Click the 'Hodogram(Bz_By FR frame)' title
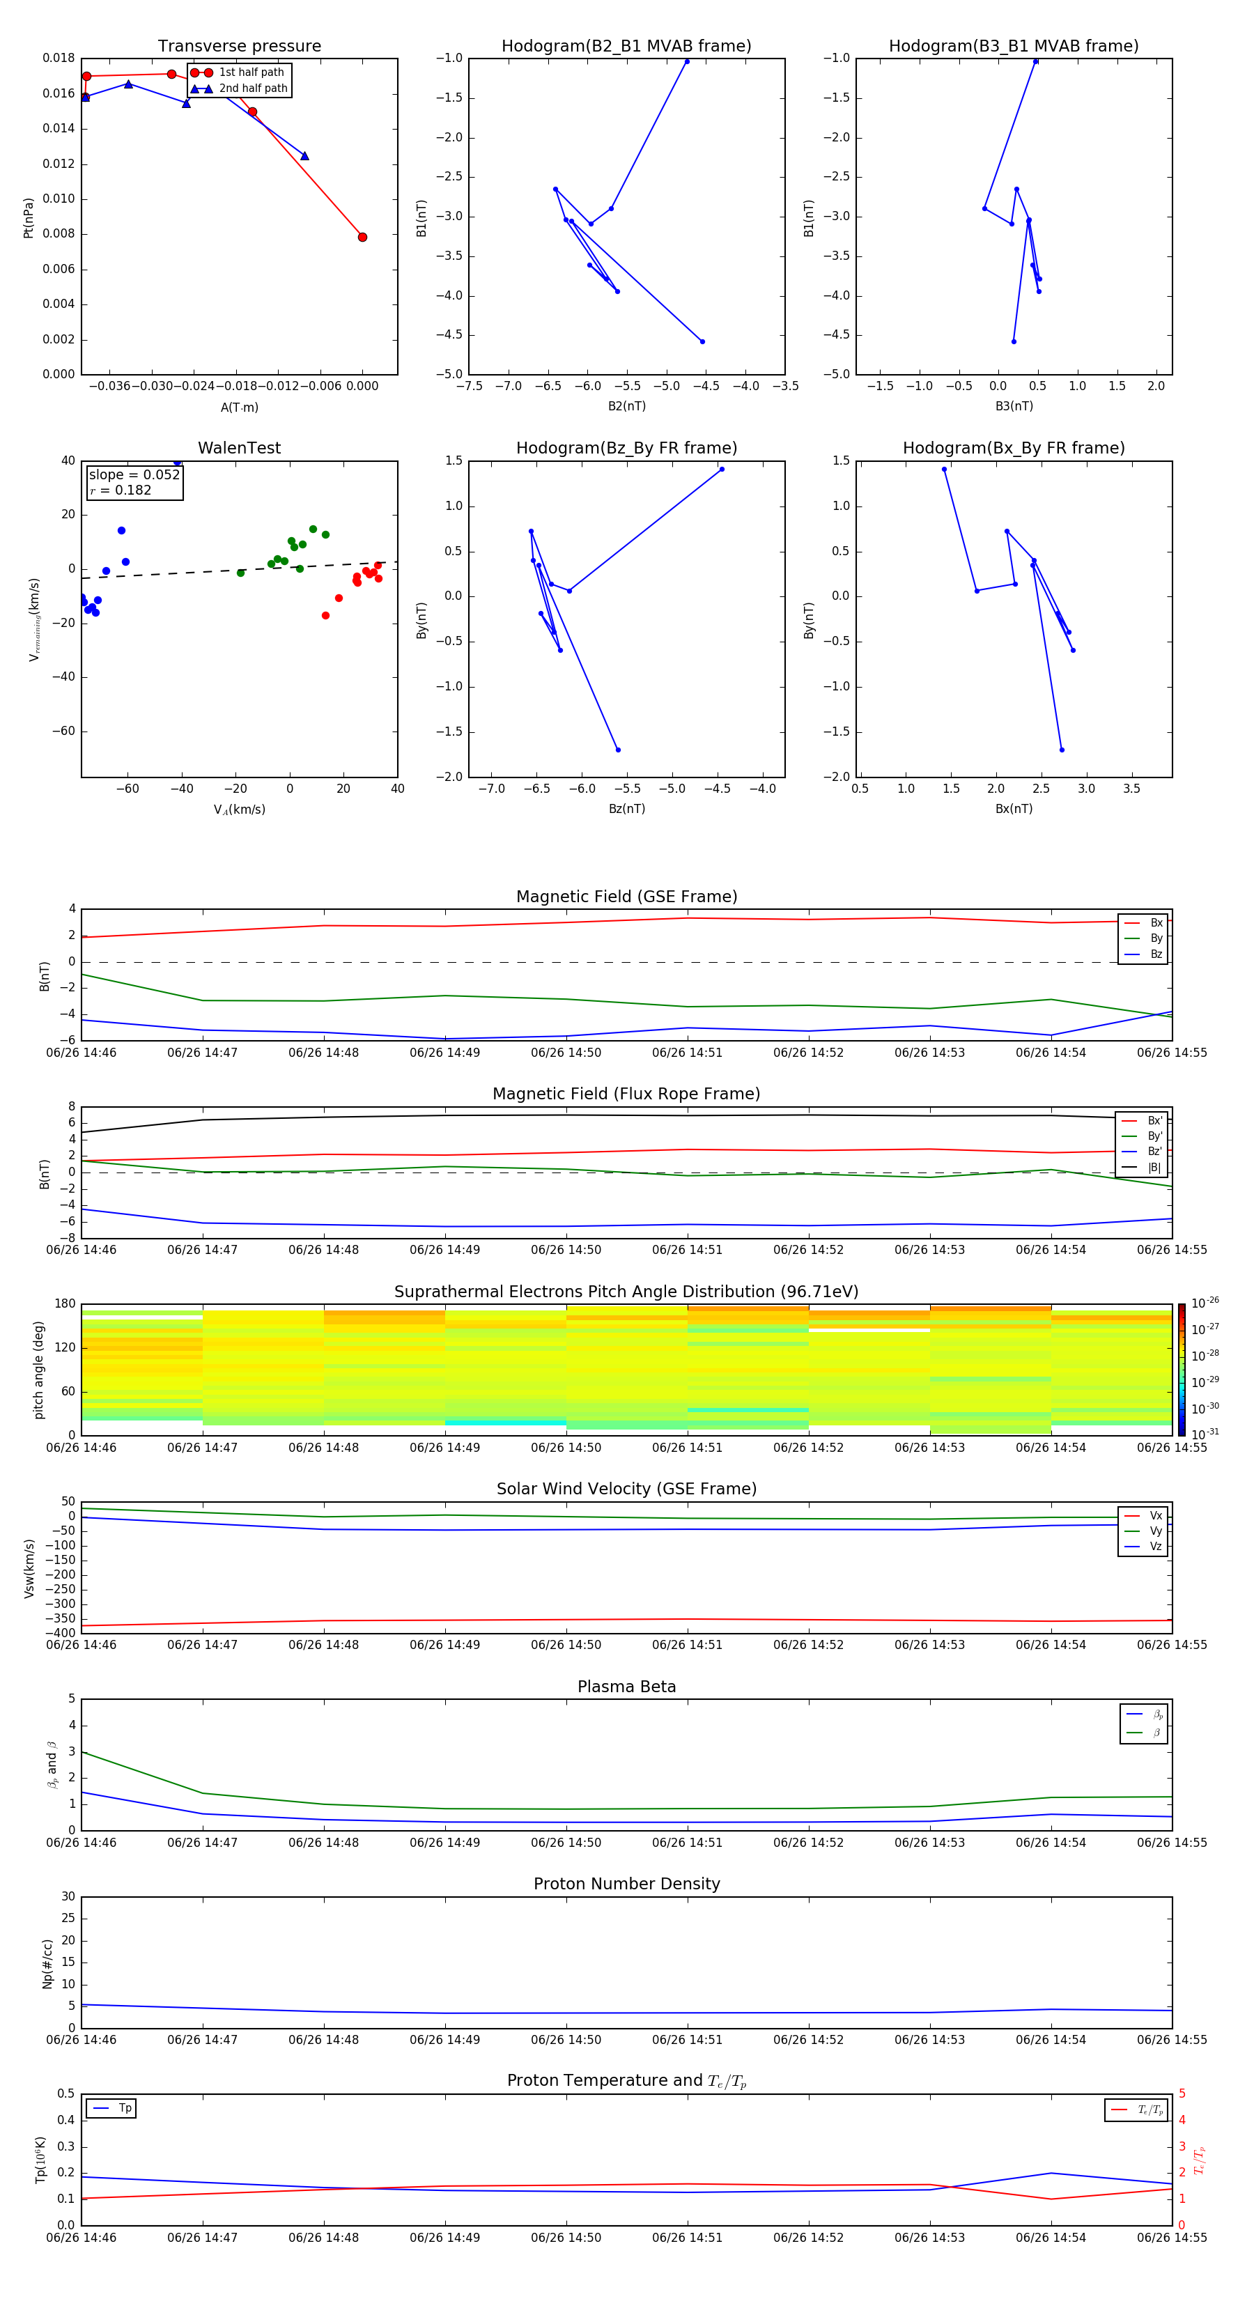 click(626, 448)
